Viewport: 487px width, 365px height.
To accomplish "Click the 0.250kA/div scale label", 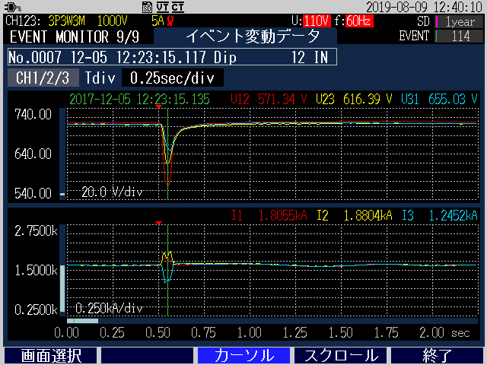I will [x=109, y=308].
